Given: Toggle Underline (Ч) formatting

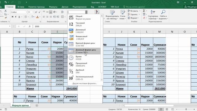Looking at the screenshot, I should coord(19,17).
